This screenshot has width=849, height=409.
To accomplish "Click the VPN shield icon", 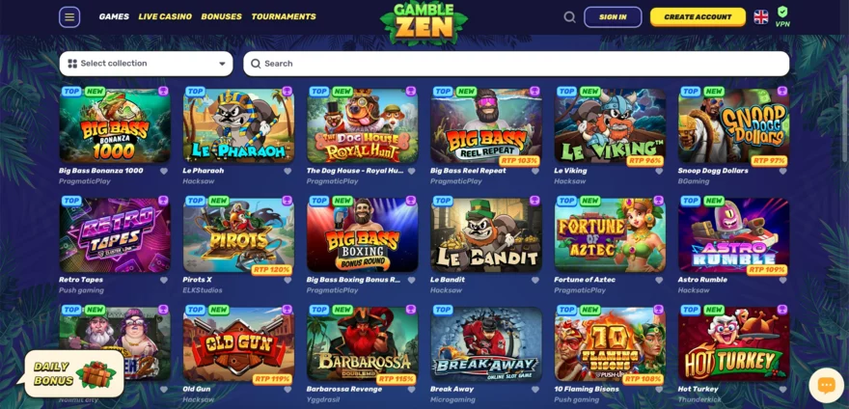I will coord(782,12).
